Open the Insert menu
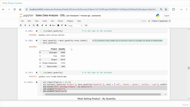Viewport: 190px width, 107px height. point(45,21)
